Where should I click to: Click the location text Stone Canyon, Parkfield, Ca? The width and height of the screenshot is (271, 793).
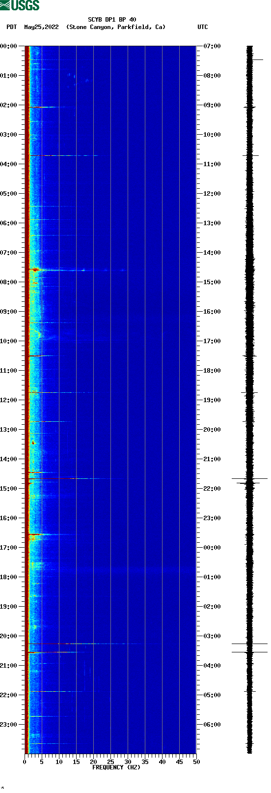coord(116,27)
